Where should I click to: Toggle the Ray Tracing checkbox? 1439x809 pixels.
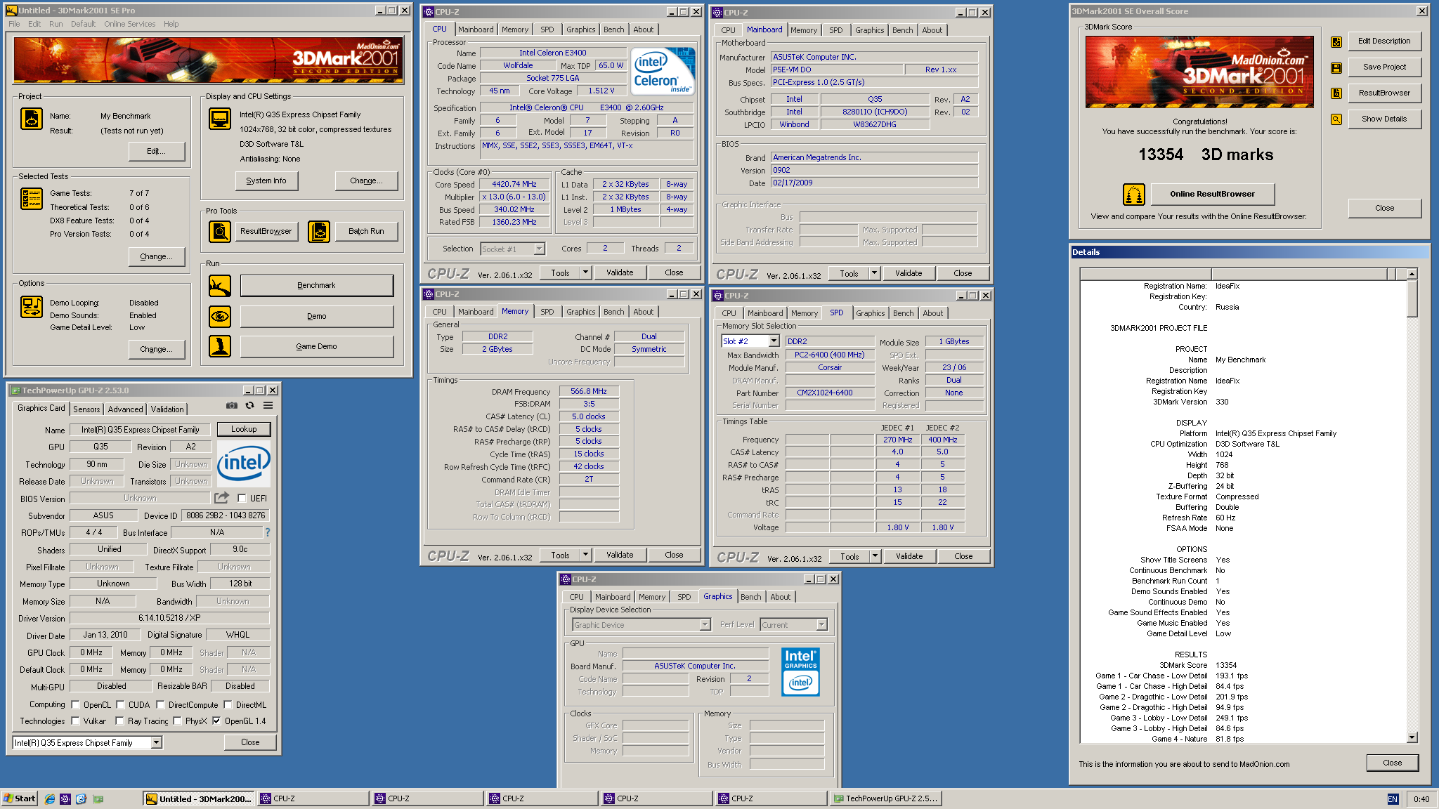[119, 721]
